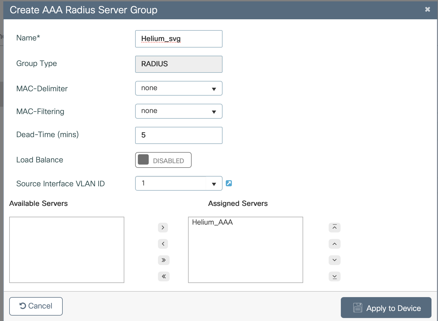Close the Create AAA Radius Server Group dialog

coord(427,10)
